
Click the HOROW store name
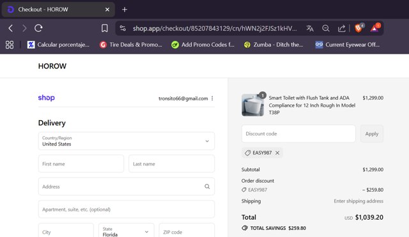(52, 66)
